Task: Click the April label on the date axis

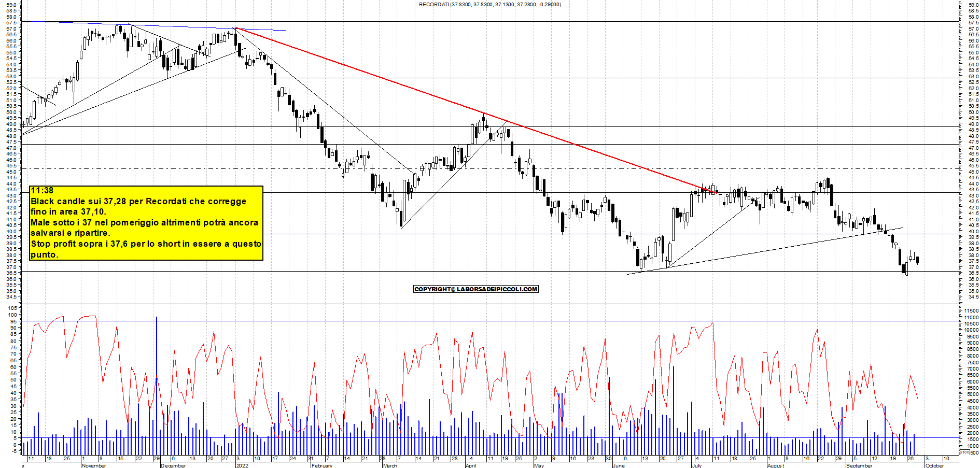Action: coord(471,465)
